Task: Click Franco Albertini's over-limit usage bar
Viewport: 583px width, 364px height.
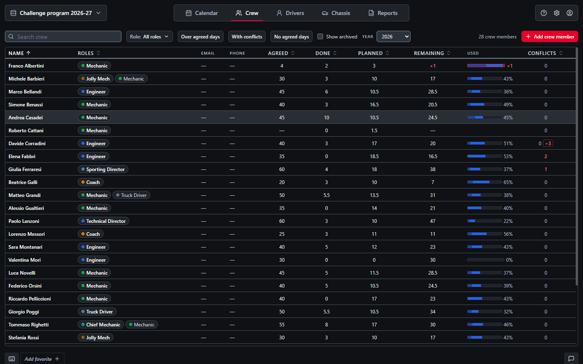Action: 486,66
